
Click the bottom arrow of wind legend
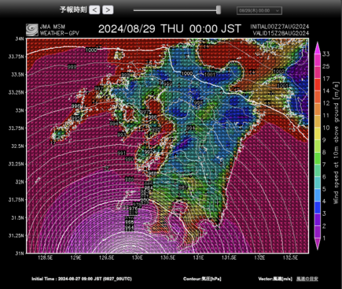pyautogui.click(x=318, y=244)
